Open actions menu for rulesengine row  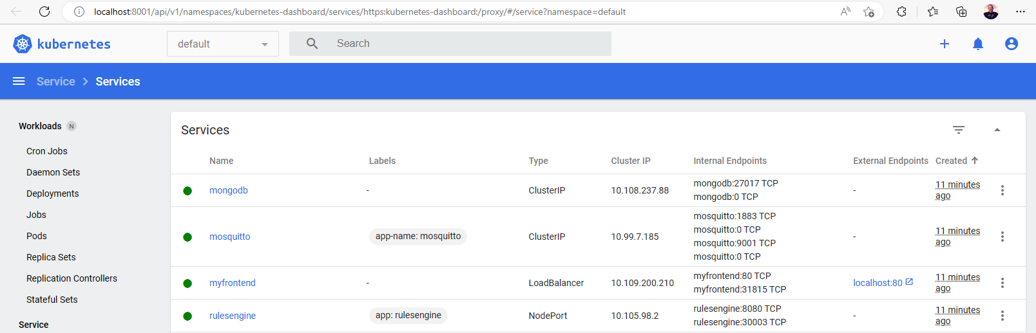[x=1002, y=316]
